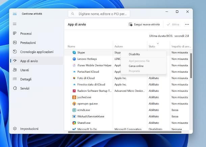The image size is (206, 147).
Task: Click the Servizi puzzle icon
Action: pos(15,88)
